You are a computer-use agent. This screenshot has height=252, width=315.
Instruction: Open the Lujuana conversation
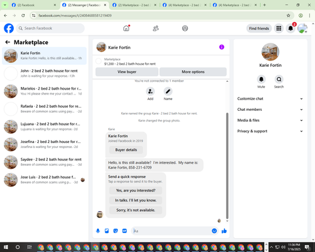(x=44, y=127)
